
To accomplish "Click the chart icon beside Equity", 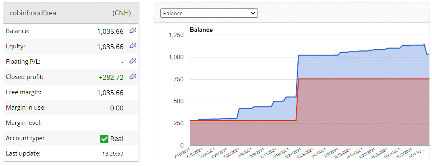I will [x=133, y=46].
